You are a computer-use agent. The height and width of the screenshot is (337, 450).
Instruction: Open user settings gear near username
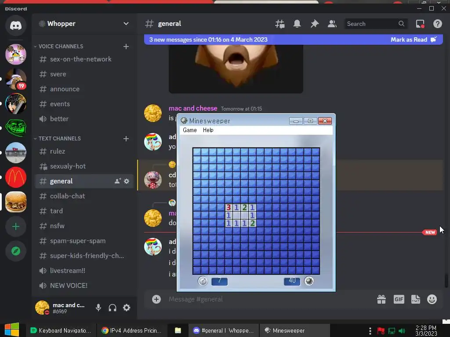click(127, 308)
